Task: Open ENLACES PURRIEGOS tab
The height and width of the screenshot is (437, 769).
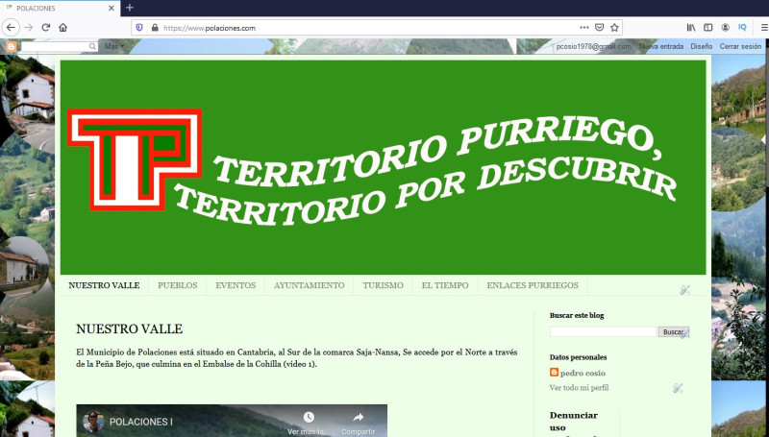Action: pyautogui.click(x=533, y=285)
